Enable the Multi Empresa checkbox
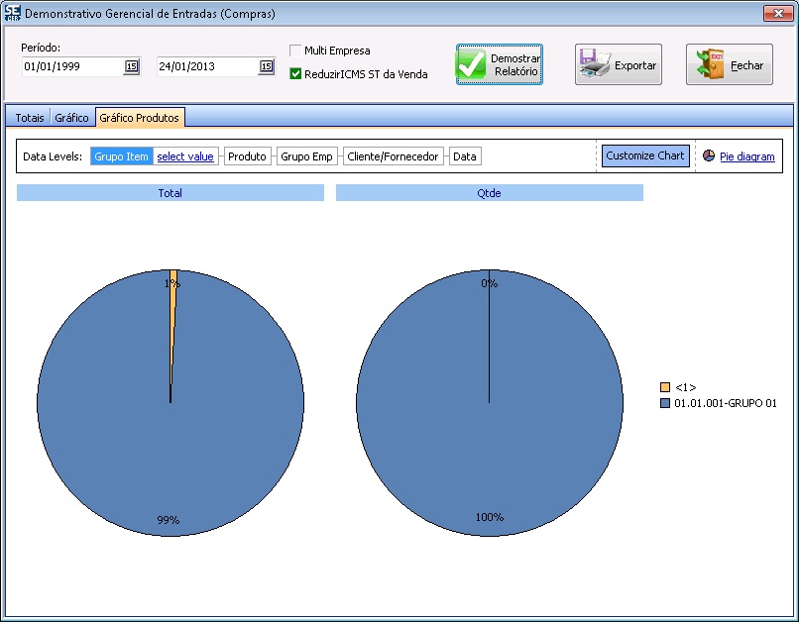The width and height of the screenshot is (799, 622). [x=295, y=51]
